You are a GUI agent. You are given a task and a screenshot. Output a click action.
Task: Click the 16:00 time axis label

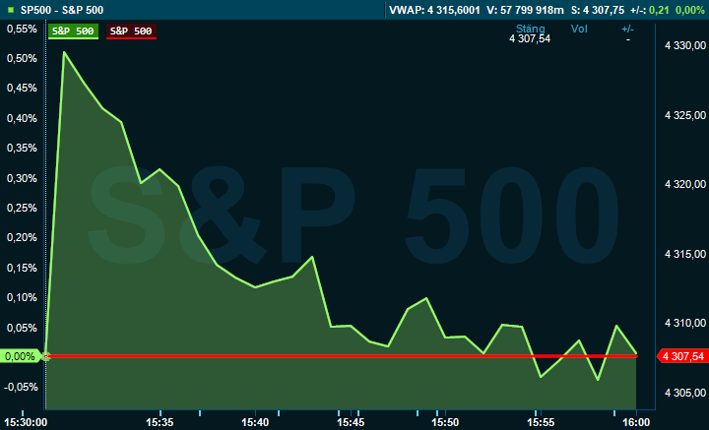point(636,422)
